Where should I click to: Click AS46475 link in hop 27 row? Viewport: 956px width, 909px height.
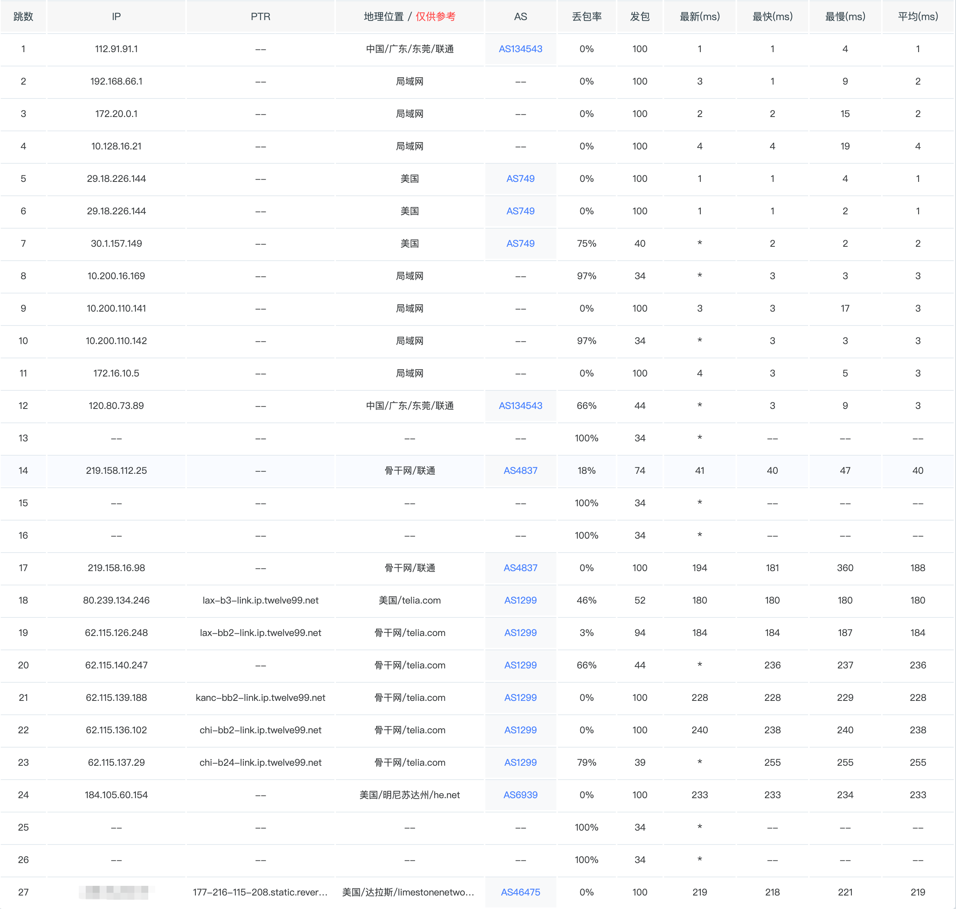(x=520, y=892)
